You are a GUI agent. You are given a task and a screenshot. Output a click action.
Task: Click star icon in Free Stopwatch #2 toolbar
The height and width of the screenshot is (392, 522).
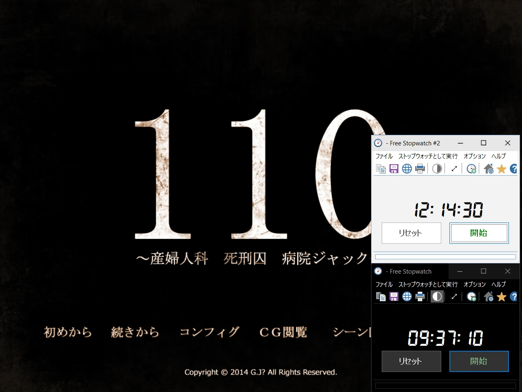click(502, 169)
